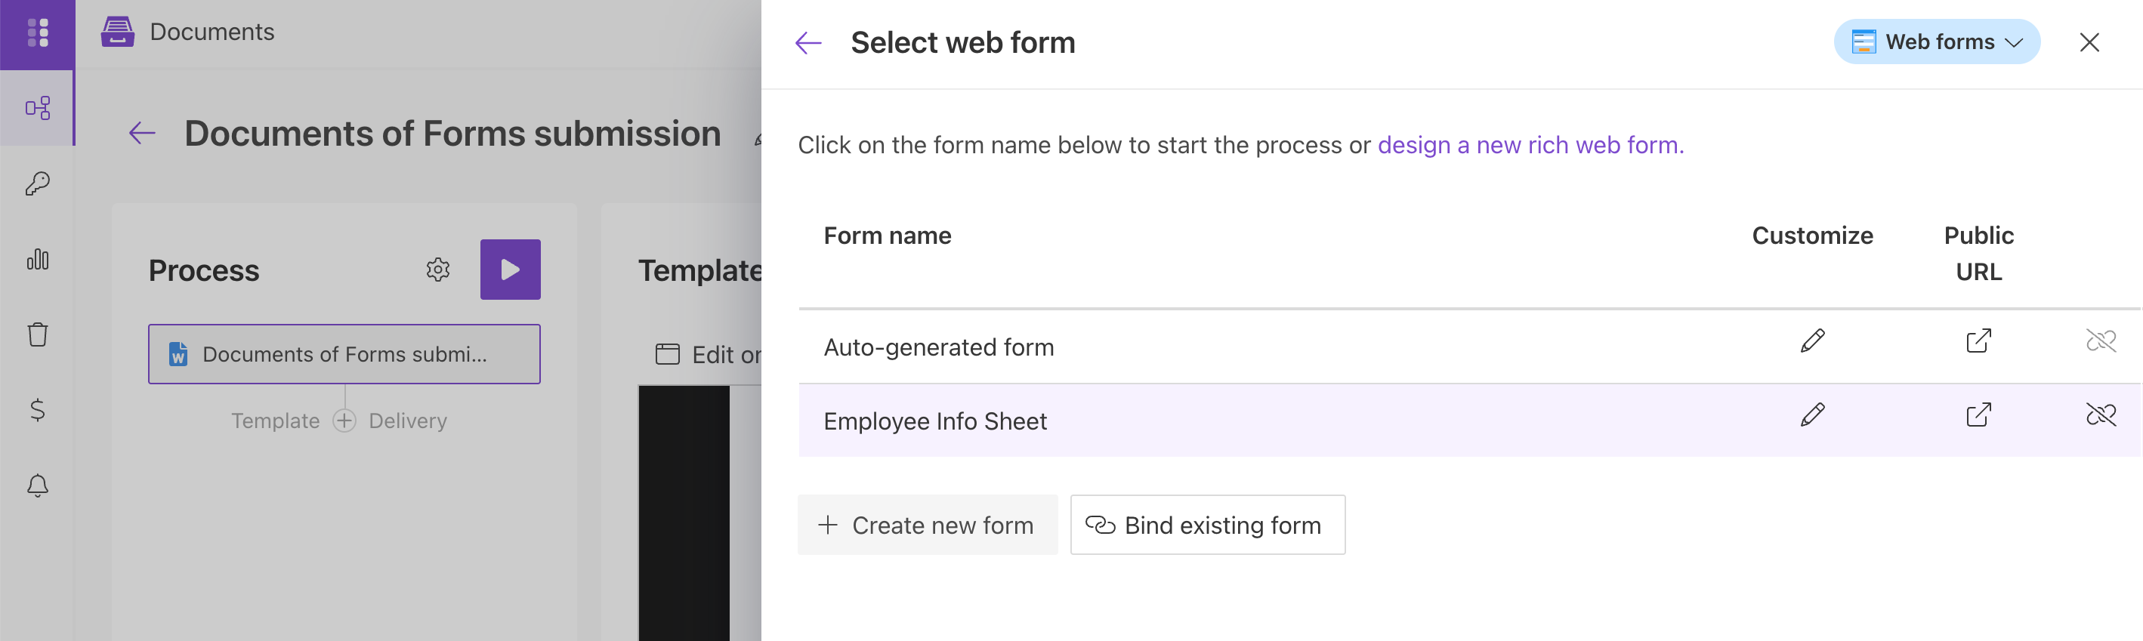2143x641 pixels.
Task: Close the Select web form panel
Action: (2089, 42)
